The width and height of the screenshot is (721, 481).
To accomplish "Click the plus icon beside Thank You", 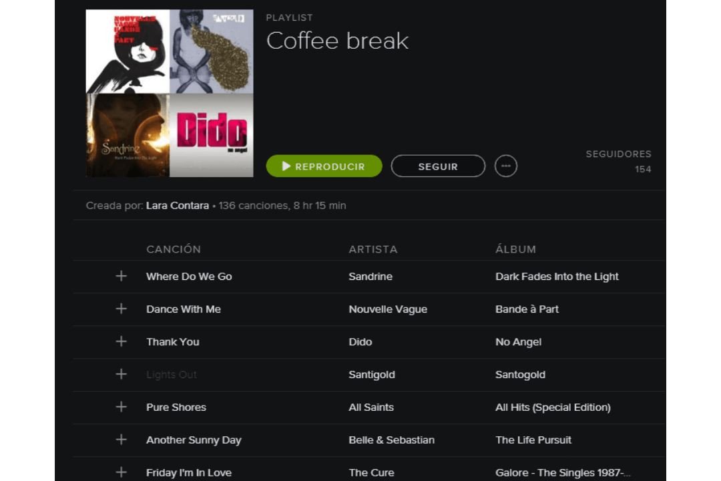I will pos(121,341).
